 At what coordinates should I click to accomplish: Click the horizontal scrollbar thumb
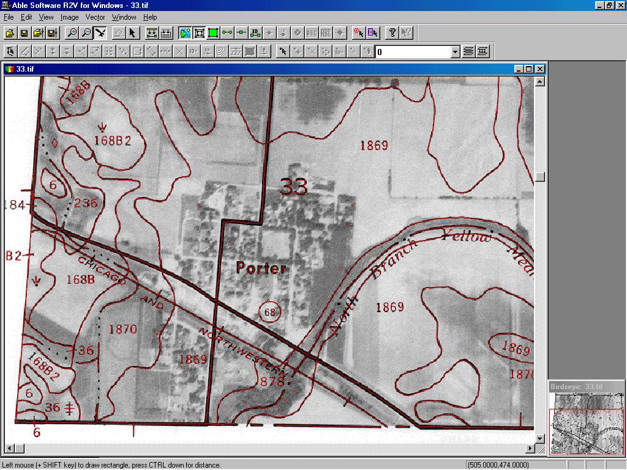pos(20,449)
